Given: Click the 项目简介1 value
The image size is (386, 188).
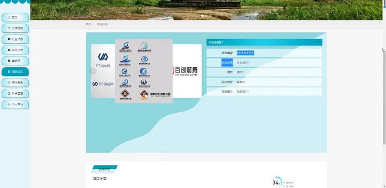Looking at the screenshot, I should [x=243, y=91].
